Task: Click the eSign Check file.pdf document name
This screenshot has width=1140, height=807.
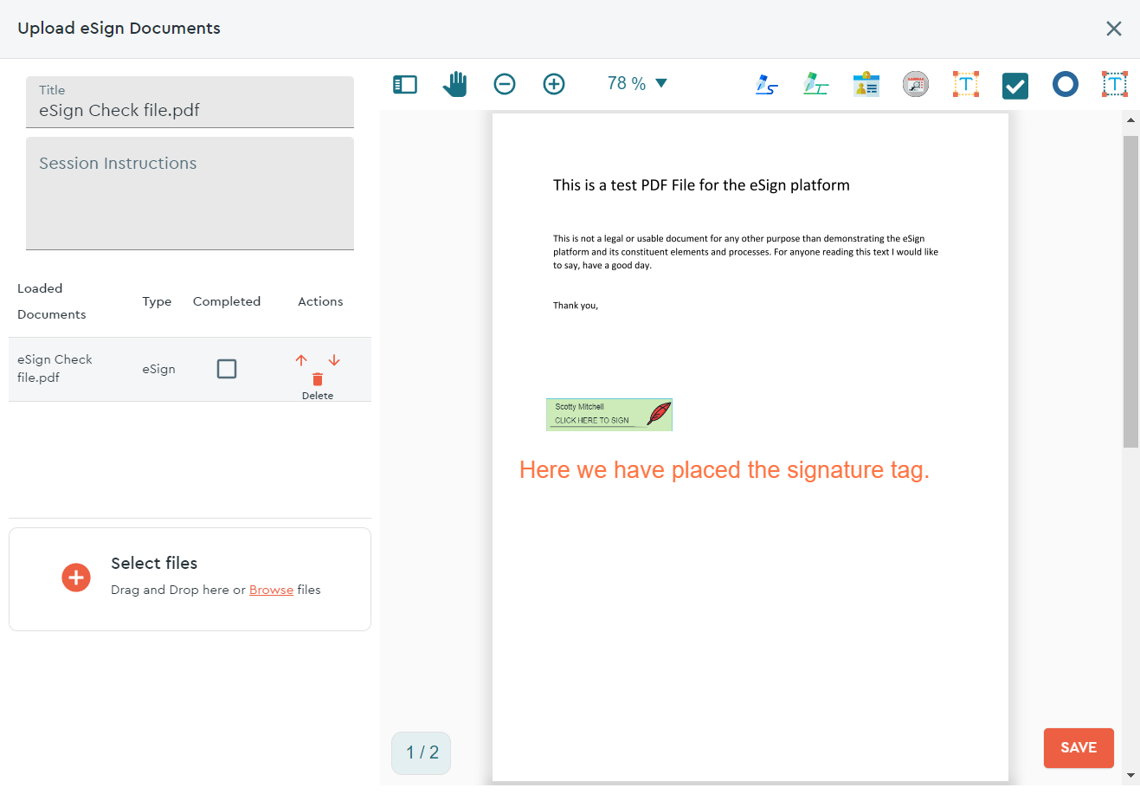Action: (55, 369)
